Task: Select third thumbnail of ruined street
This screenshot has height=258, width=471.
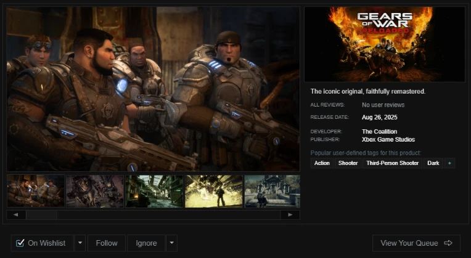Action: click(x=154, y=191)
